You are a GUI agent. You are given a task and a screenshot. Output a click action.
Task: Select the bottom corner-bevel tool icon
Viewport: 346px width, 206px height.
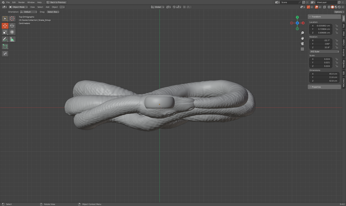(5, 54)
